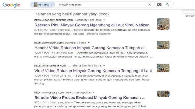195x109 pixels.
Task: Click the "Sumber" label at right
Action: 190,16
